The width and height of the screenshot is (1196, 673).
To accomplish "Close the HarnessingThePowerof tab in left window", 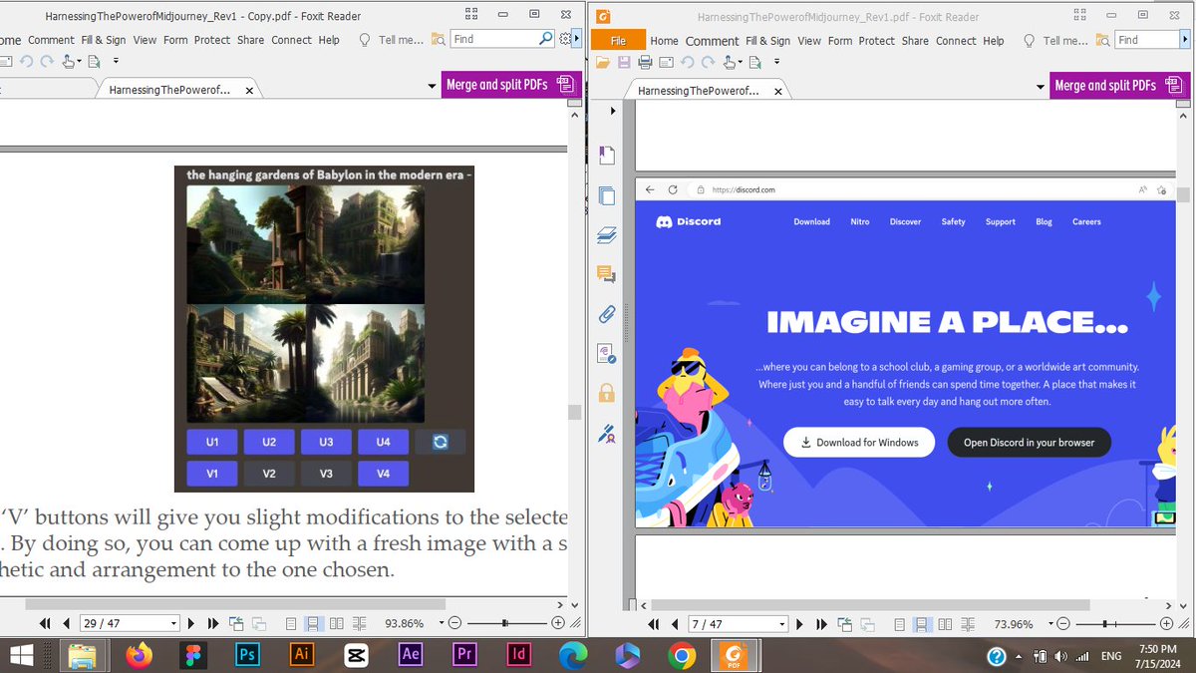I will coord(249,90).
